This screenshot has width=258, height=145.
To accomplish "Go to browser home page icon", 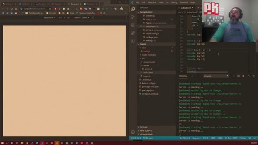I will (16, 9).
